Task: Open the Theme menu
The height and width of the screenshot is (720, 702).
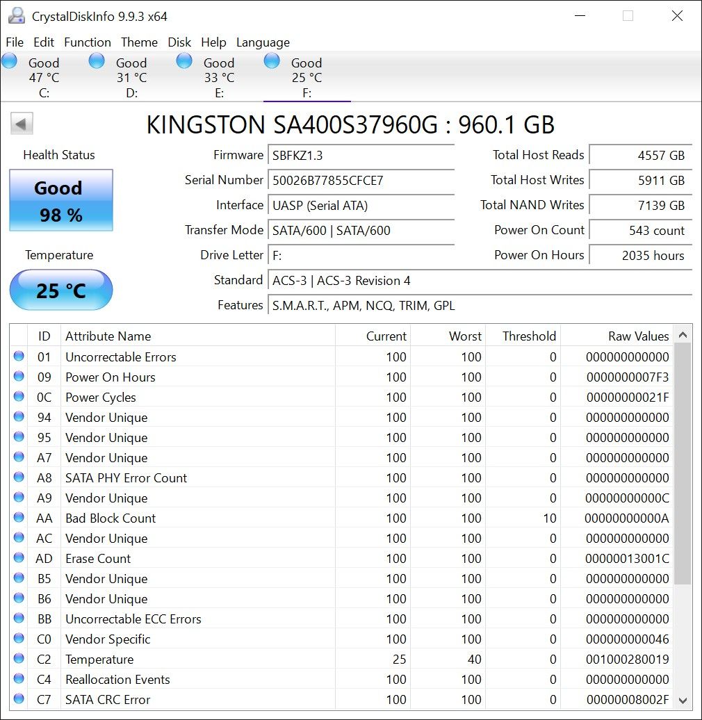Action: (139, 42)
